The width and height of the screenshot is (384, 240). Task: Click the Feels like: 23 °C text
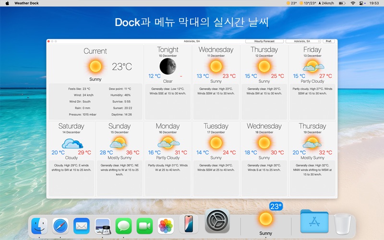(79, 89)
